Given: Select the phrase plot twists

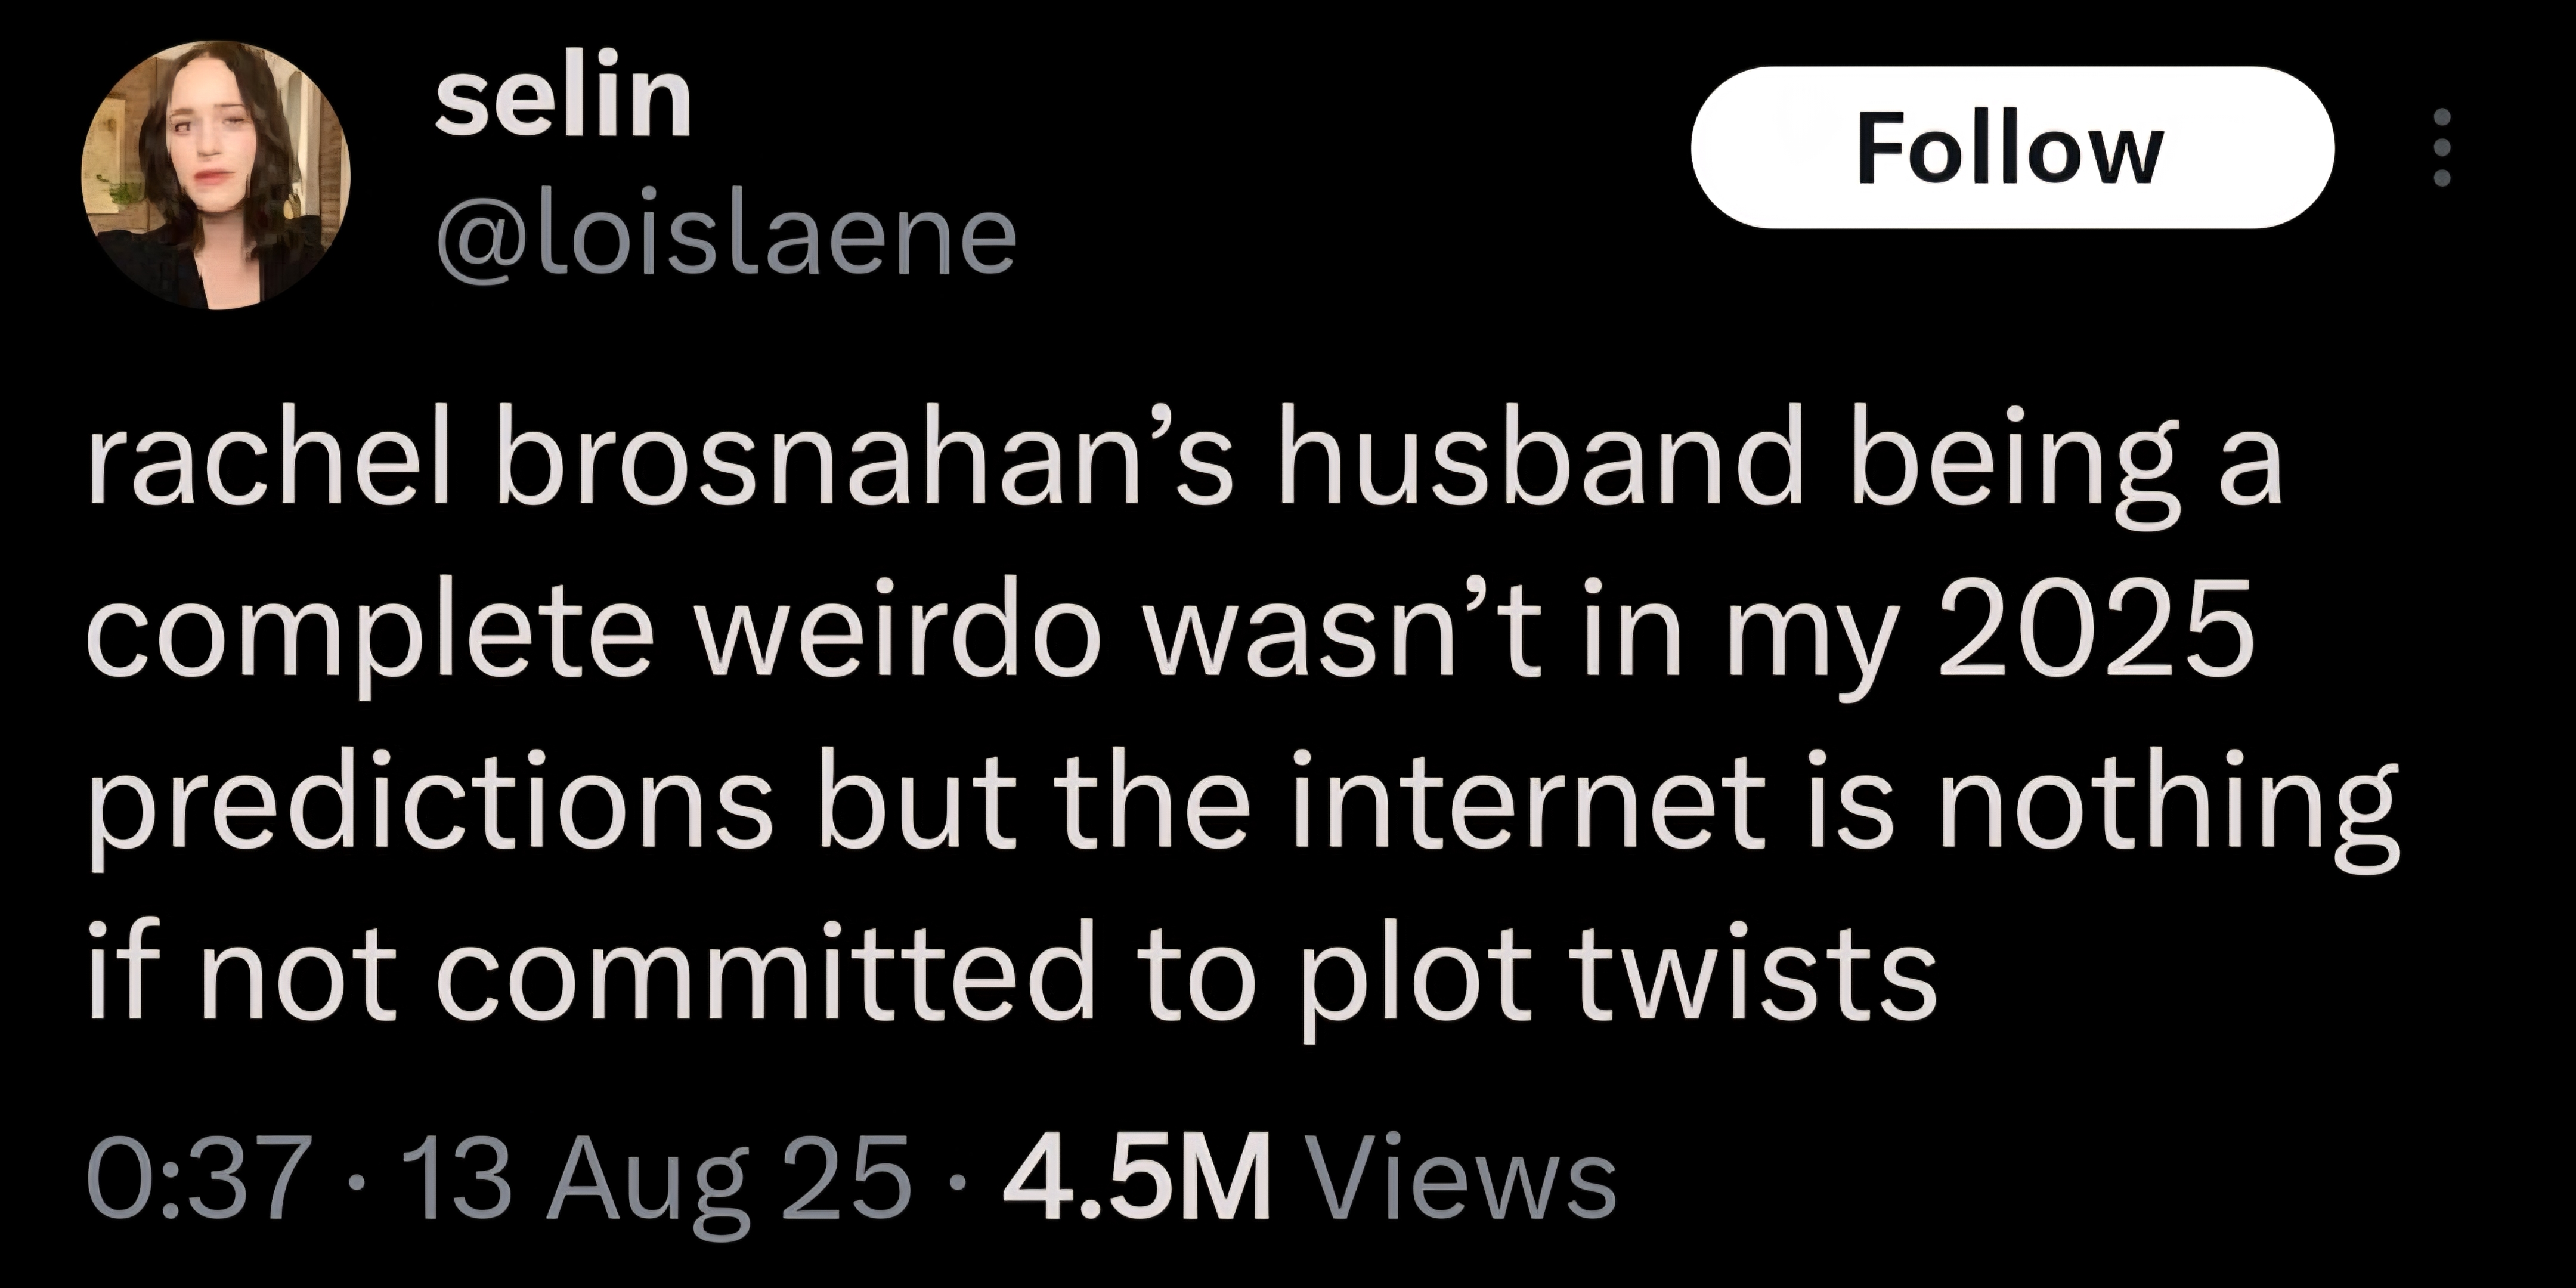Looking at the screenshot, I should (1620, 976).
